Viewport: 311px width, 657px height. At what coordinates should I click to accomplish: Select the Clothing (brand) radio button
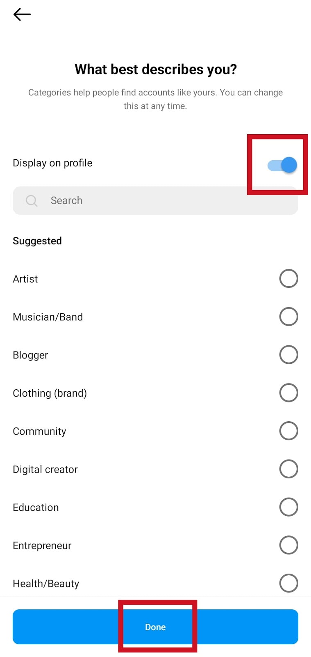coord(289,393)
